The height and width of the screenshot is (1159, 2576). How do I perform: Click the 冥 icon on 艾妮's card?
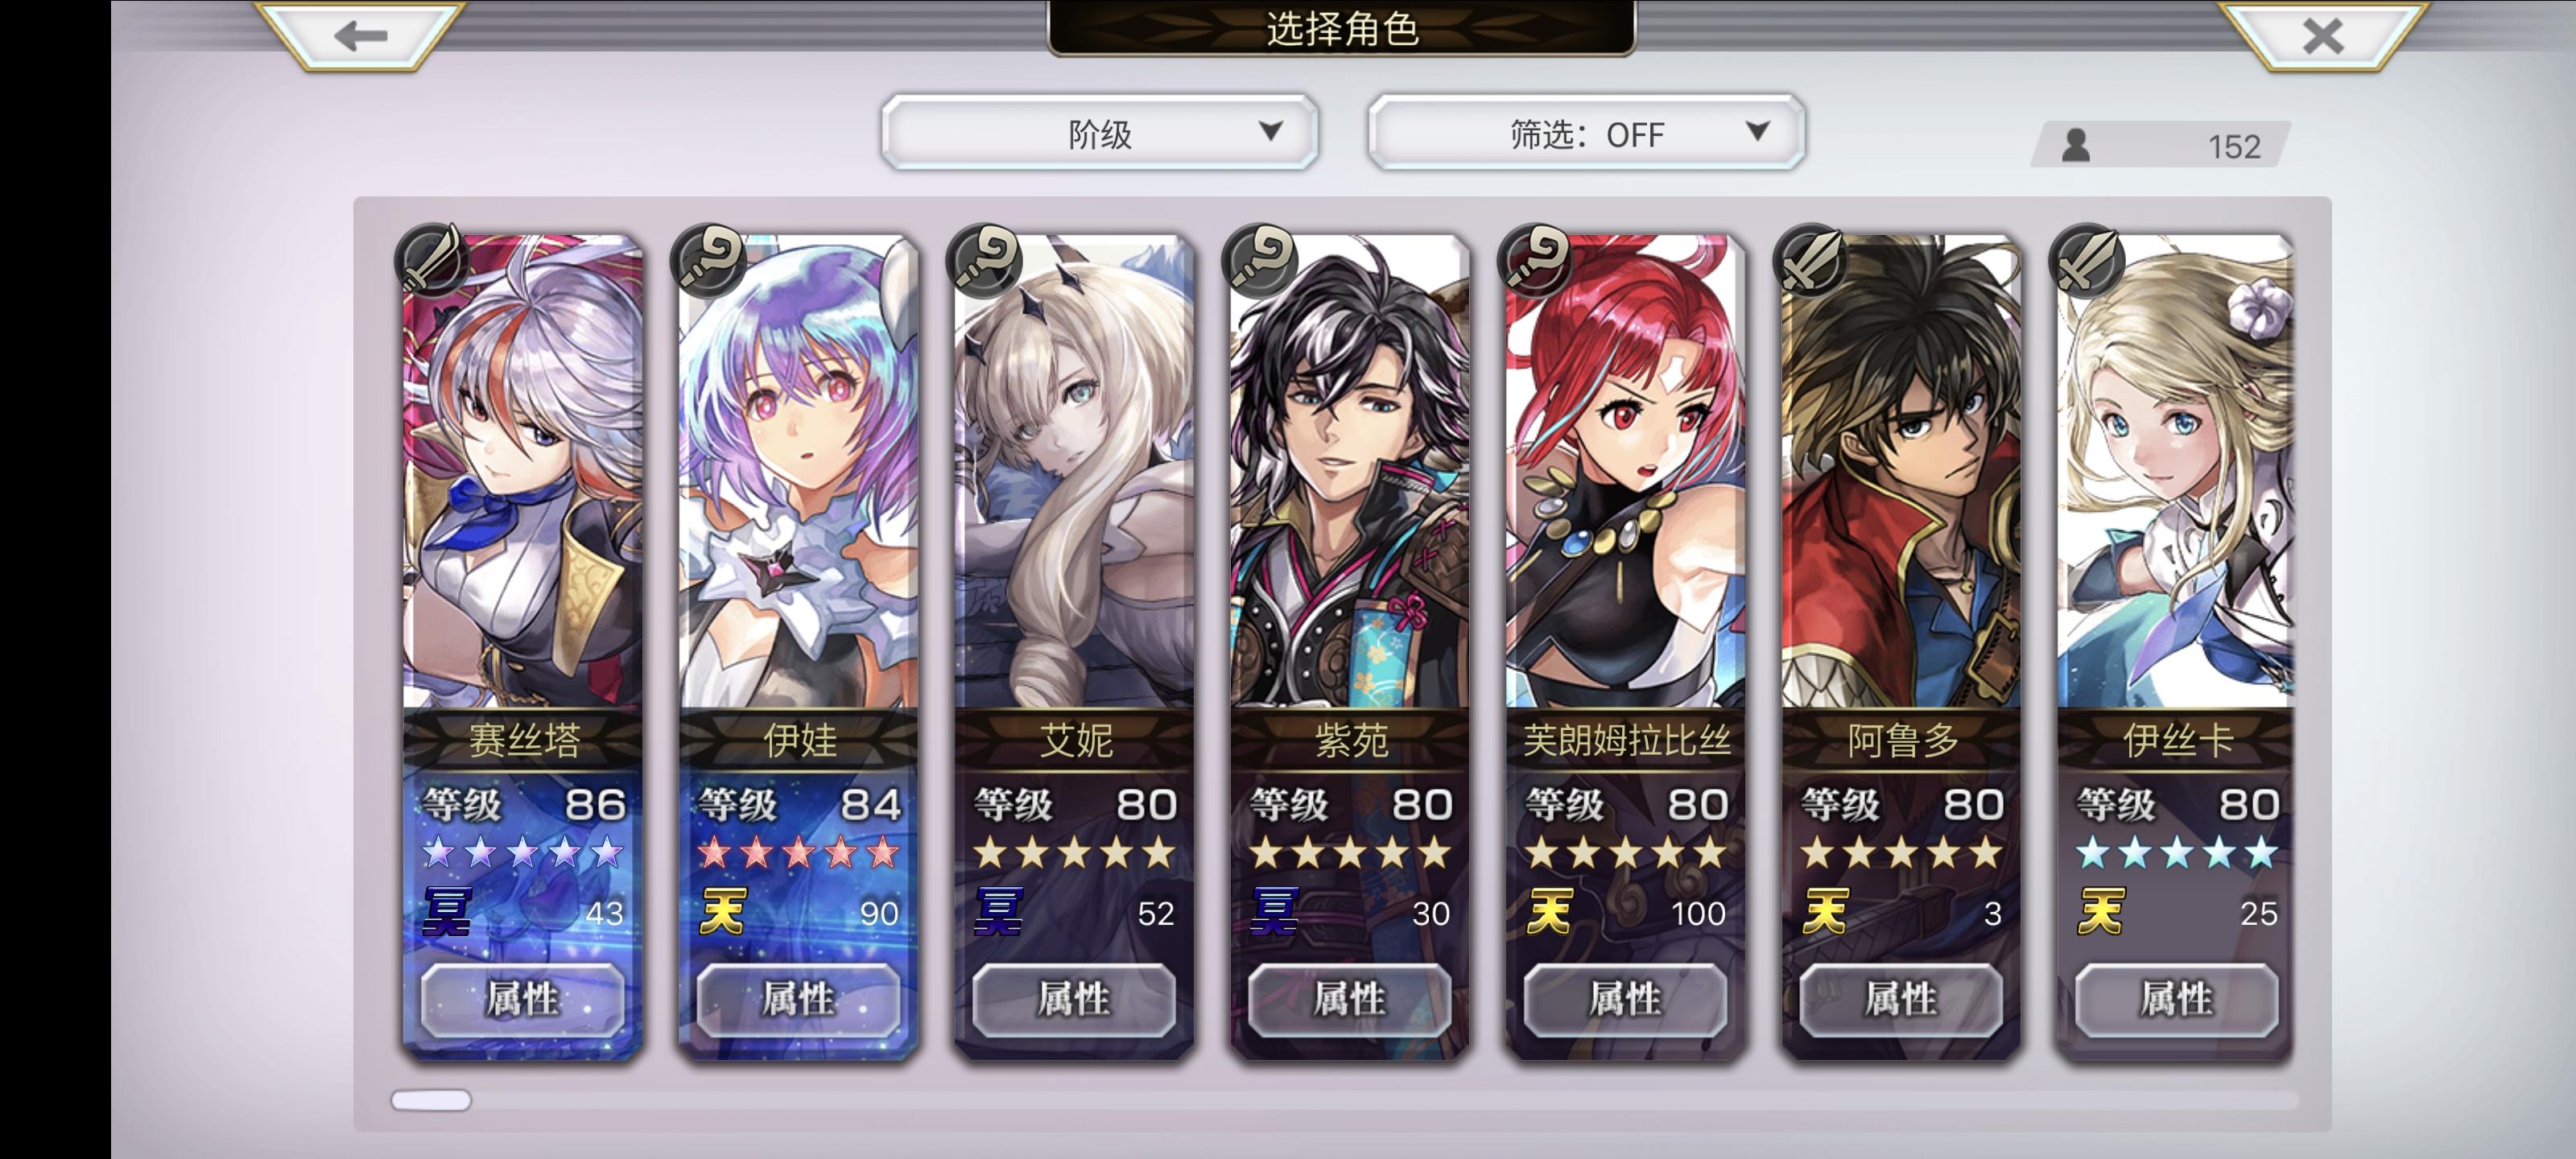point(998,911)
